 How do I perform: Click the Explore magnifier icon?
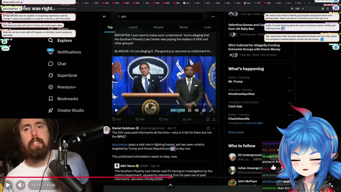pyautogui.click(x=51, y=40)
